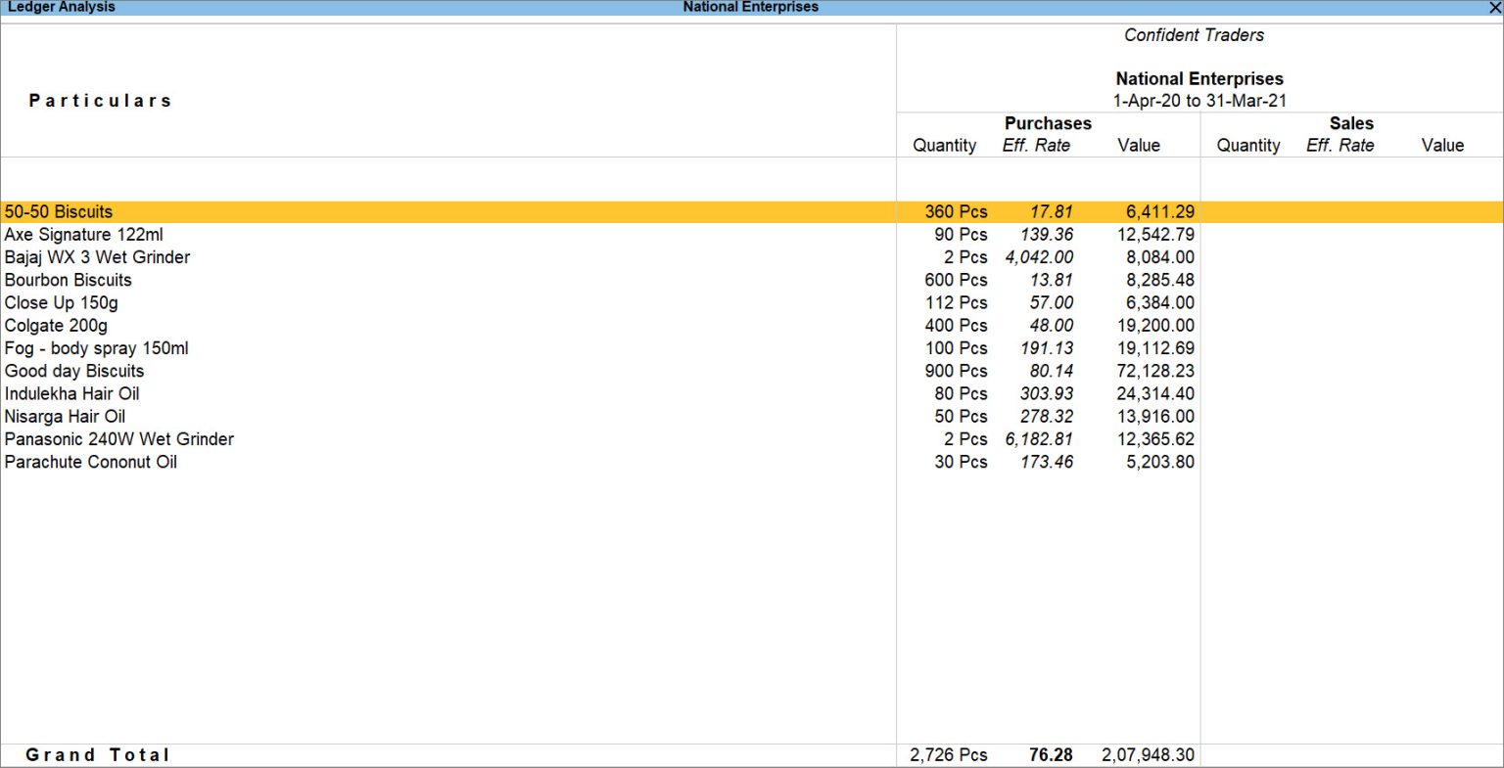Viewport: 1504px width, 768px height.
Task: Close the Ledger Analysis window
Action: pos(1494,7)
